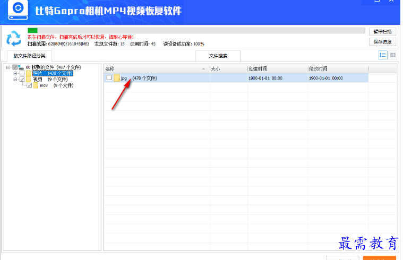The image size is (403, 260).
Task: Open the 文件搜索 tab
Action: [218, 56]
